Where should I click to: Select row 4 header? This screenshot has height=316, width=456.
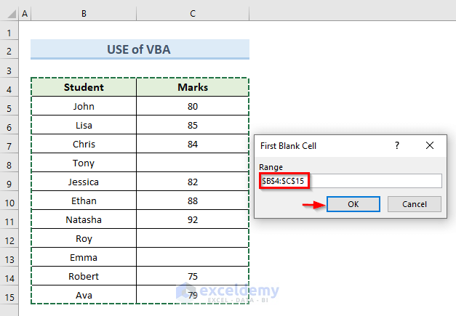tap(9, 88)
